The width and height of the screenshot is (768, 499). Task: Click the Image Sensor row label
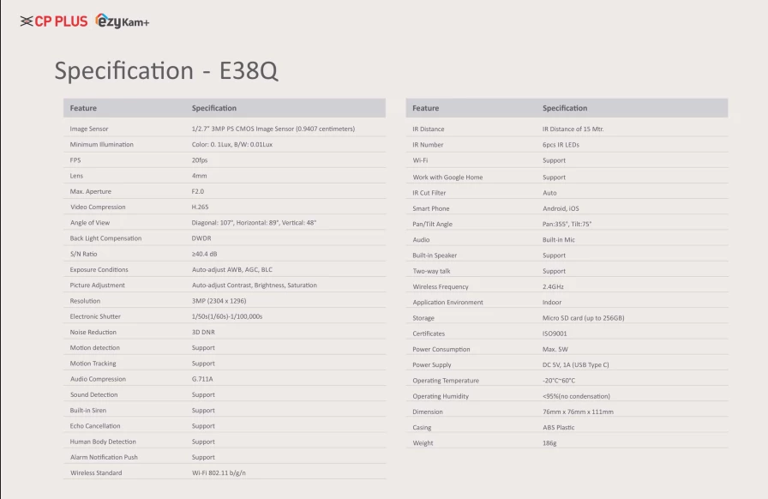pos(89,129)
